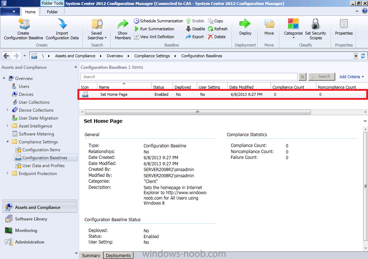Open the Administration workspace
Image resolution: width=368 pixels, height=259 pixels.
(40, 242)
